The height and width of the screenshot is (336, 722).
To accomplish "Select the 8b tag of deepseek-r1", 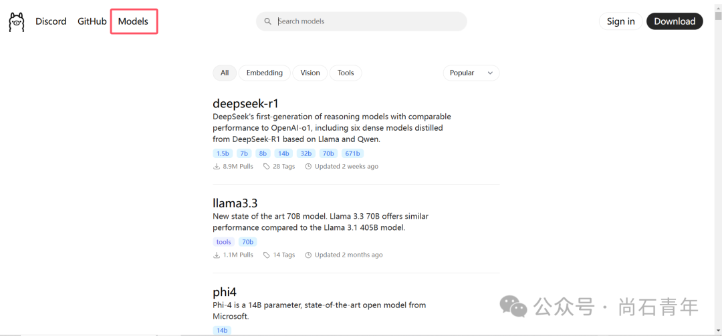I will point(263,154).
